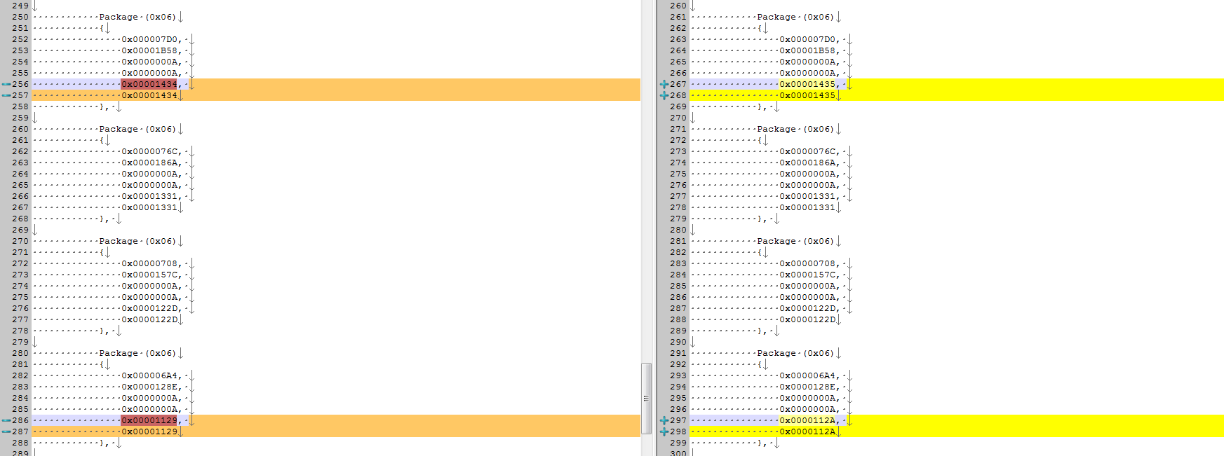Viewport: 1224px width, 456px height.
Task: Click 0x0000157C on right line 284
Action: (x=807, y=275)
